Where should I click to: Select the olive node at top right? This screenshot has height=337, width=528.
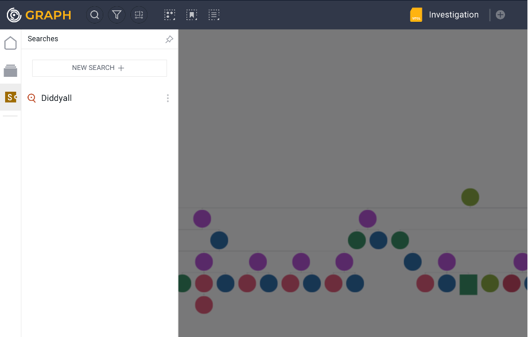click(x=470, y=197)
